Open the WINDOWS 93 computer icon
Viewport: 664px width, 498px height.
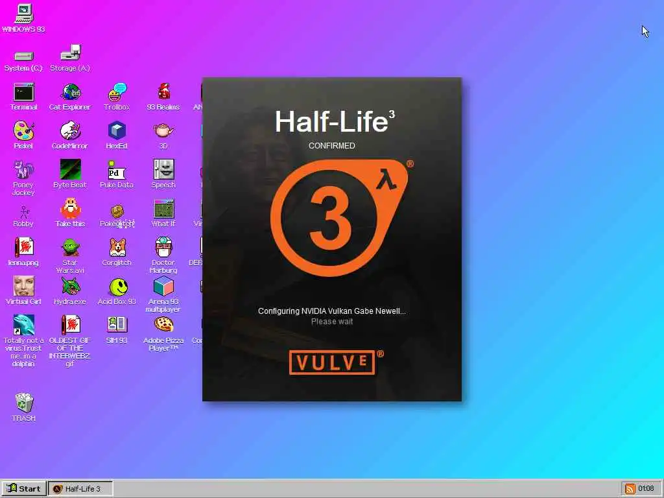tap(23, 18)
